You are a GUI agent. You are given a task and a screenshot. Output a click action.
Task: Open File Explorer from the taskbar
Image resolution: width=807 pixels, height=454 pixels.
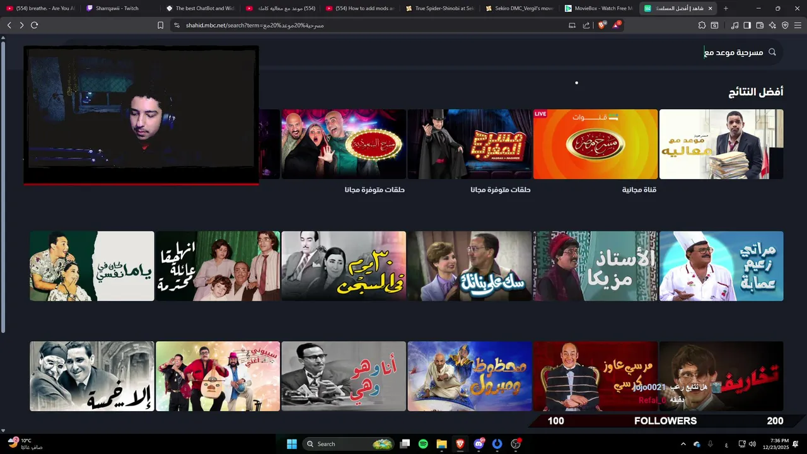[441, 444]
